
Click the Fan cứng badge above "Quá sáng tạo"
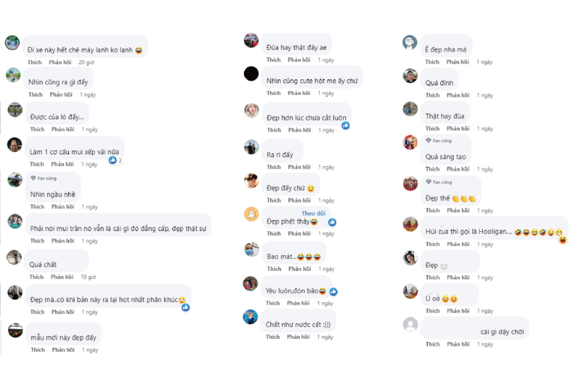click(x=439, y=141)
